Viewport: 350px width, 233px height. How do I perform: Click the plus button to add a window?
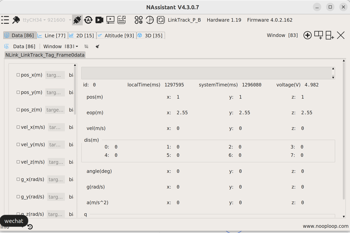[x=307, y=35]
